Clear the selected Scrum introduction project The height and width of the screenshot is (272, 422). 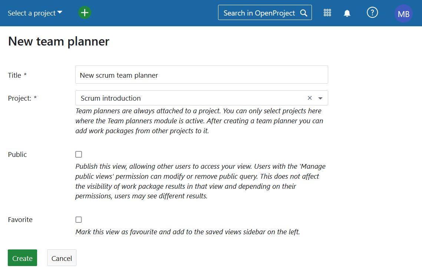coord(310,98)
